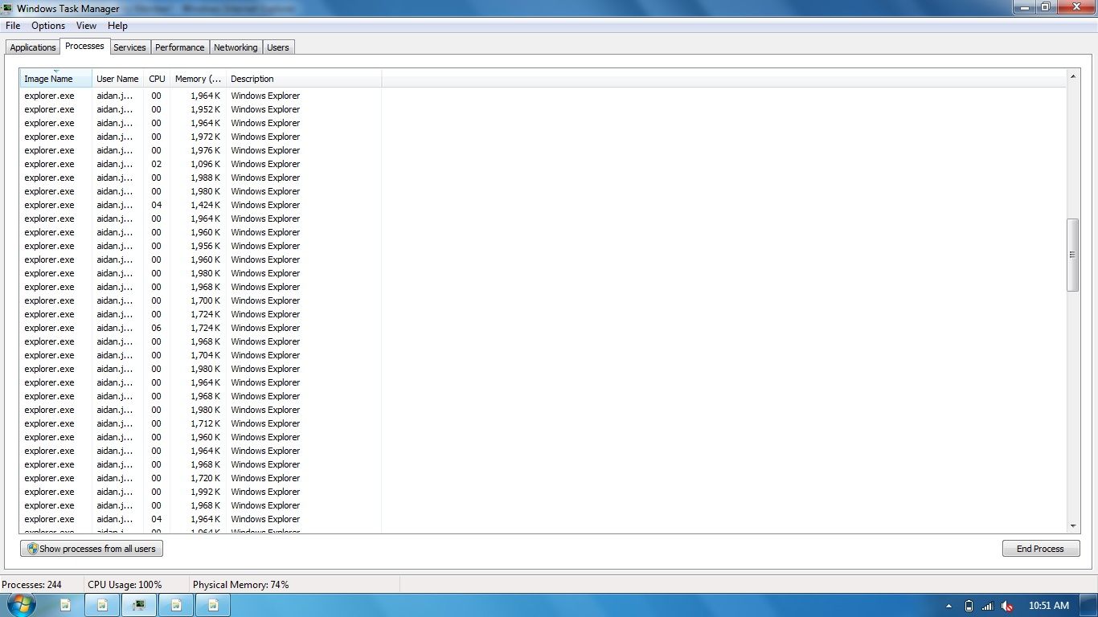Select the memory cell reading 1,712 K
The height and width of the screenshot is (617, 1098).
tap(205, 423)
